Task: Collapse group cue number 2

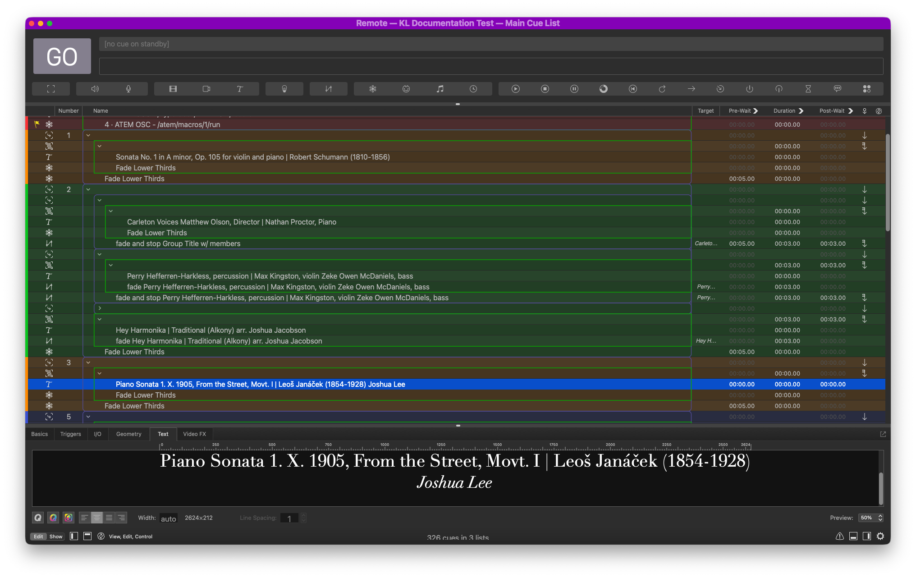Action: click(x=88, y=189)
